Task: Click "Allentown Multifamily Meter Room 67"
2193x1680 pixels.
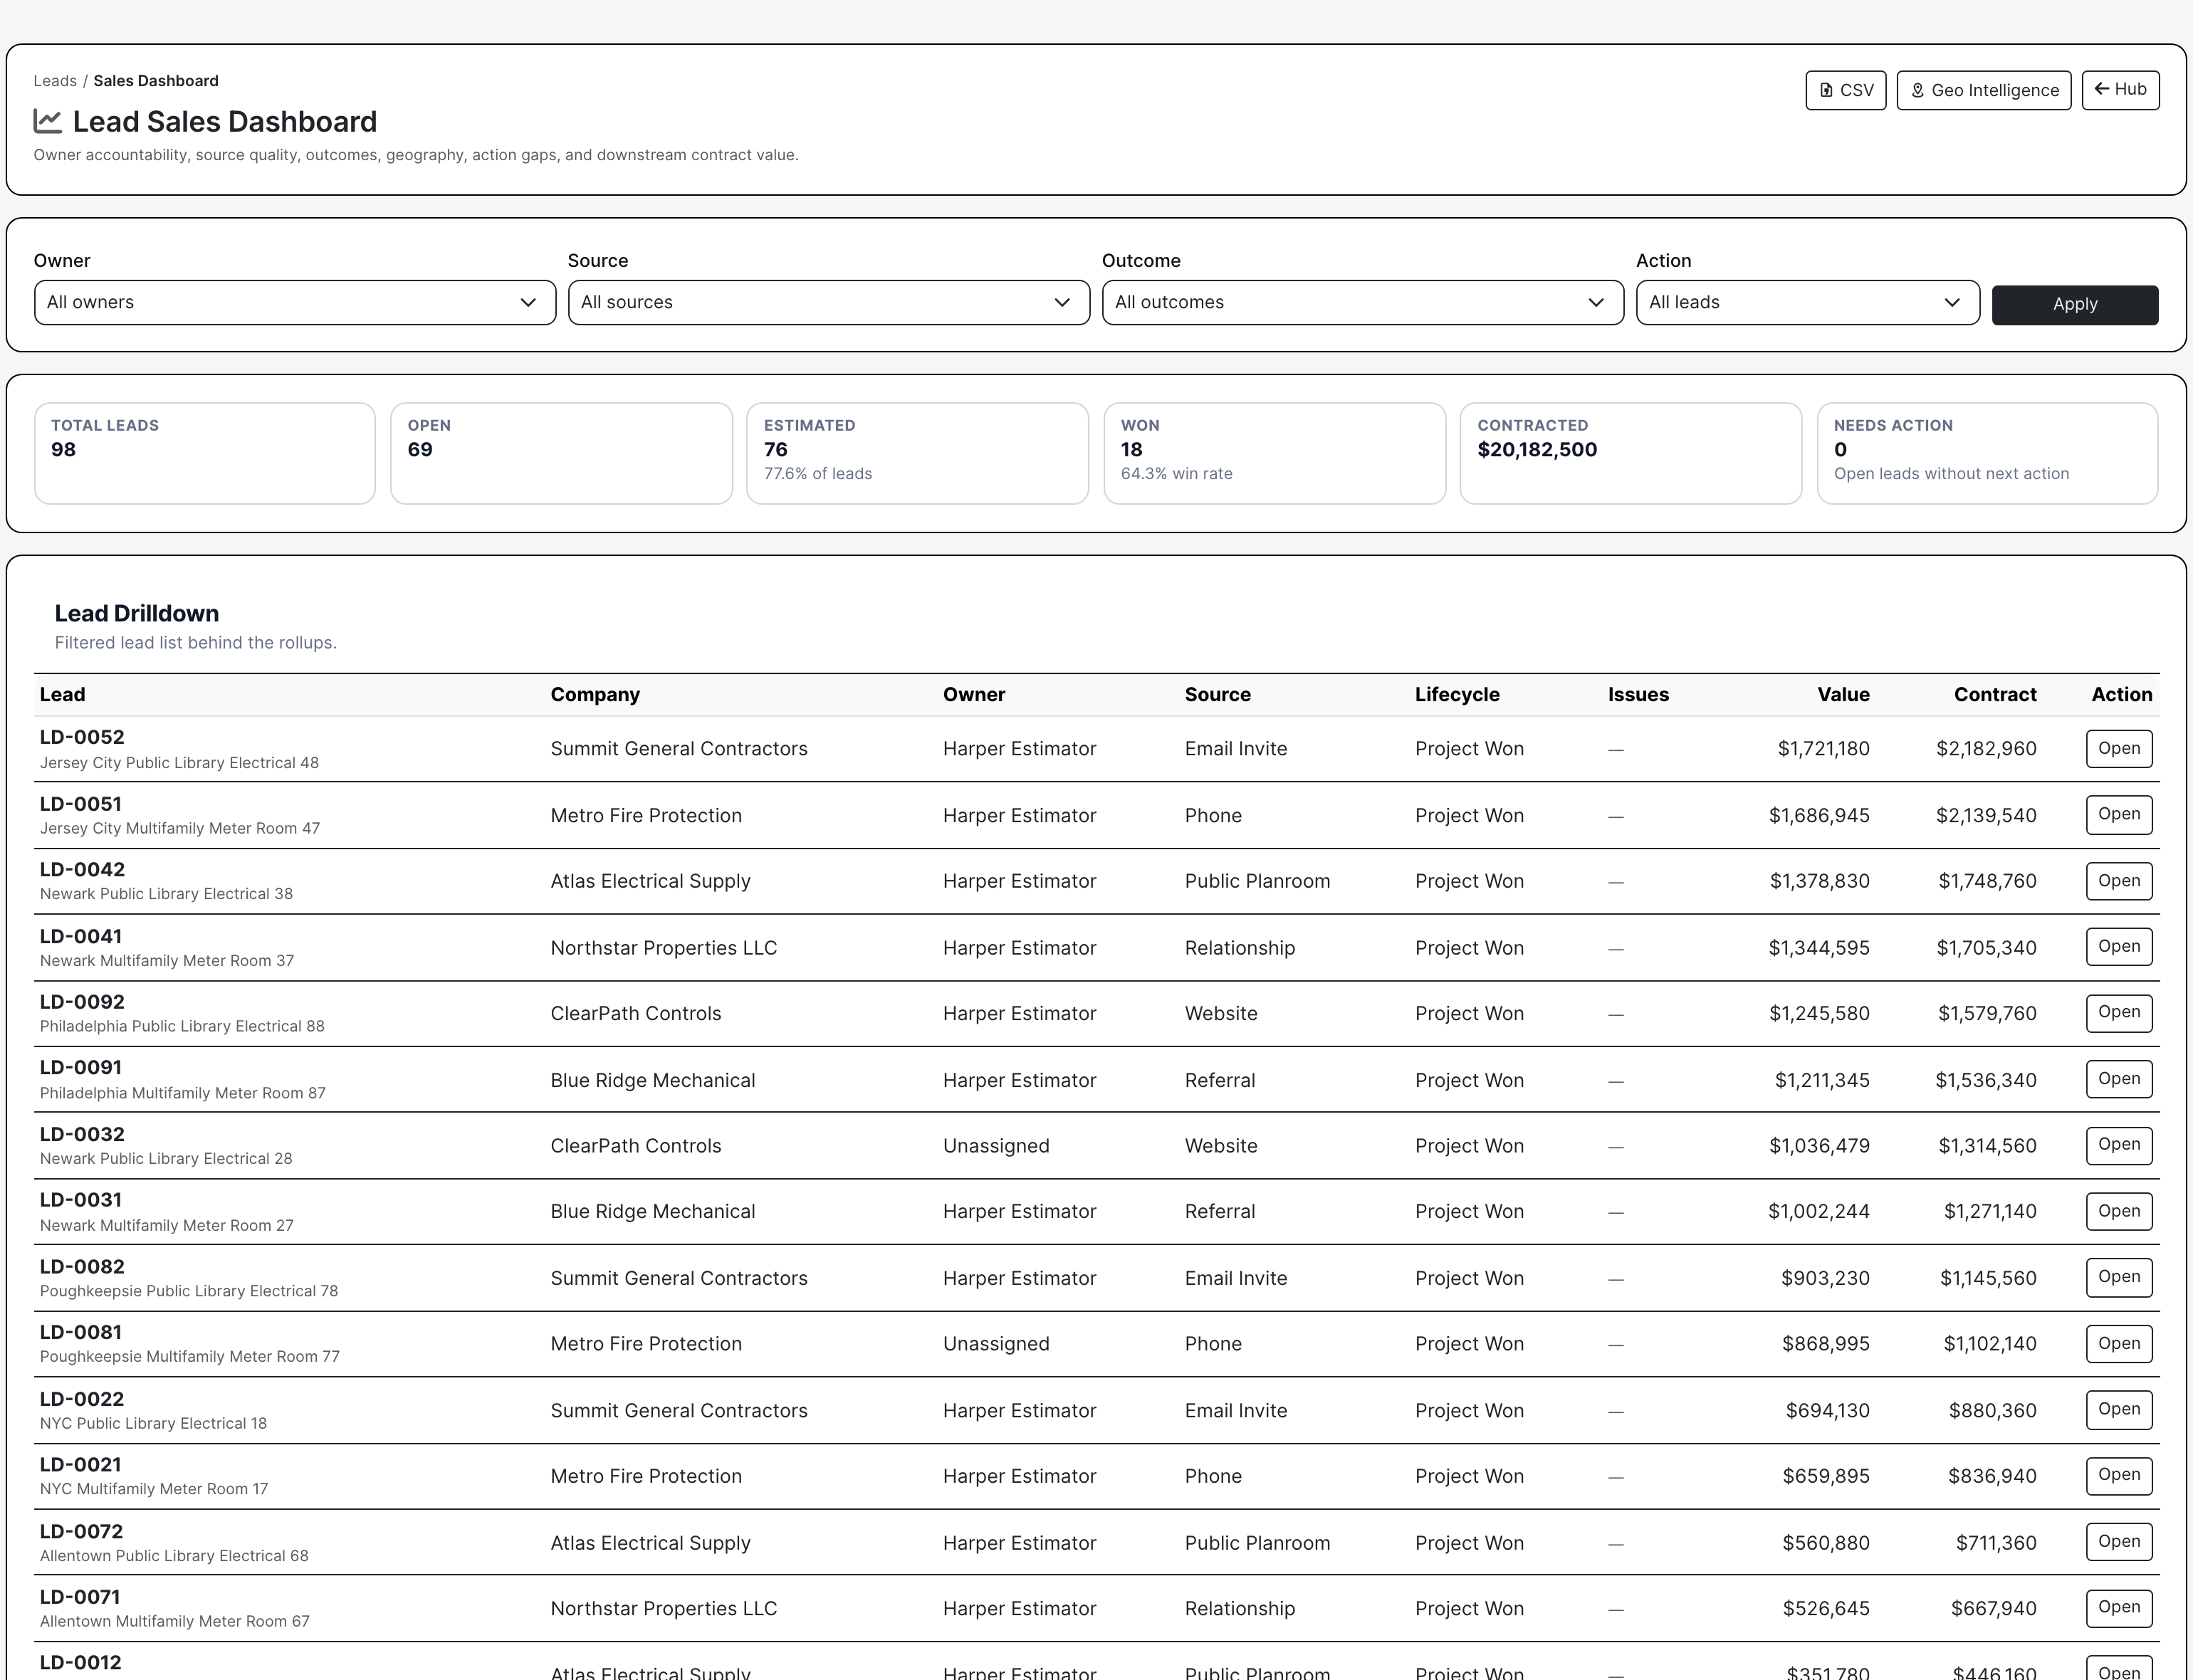Action: click(175, 1622)
